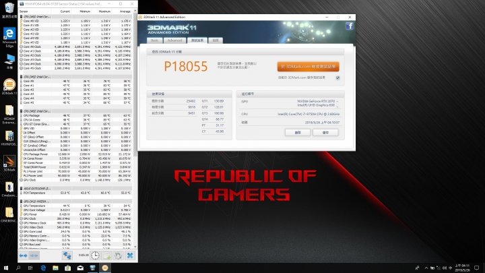Select PCH Temperature sensor row
The width and height of the screenshot is (485, 273).
pyautogui.click(x=75, y=193)
